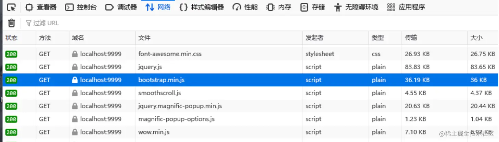Click stylesheet initiator of font-awesome.min.css
The height and width of the screenshot is (142, 499).
[x=320, y=54]
